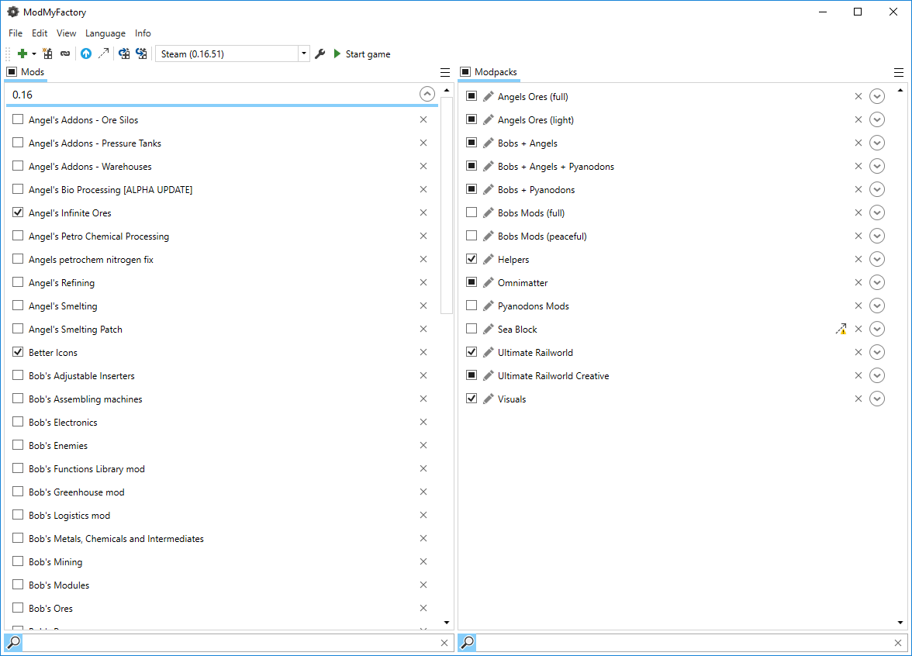Open the Language menu
This screenshot has height=656, width=912.
(x=105, y=33)
